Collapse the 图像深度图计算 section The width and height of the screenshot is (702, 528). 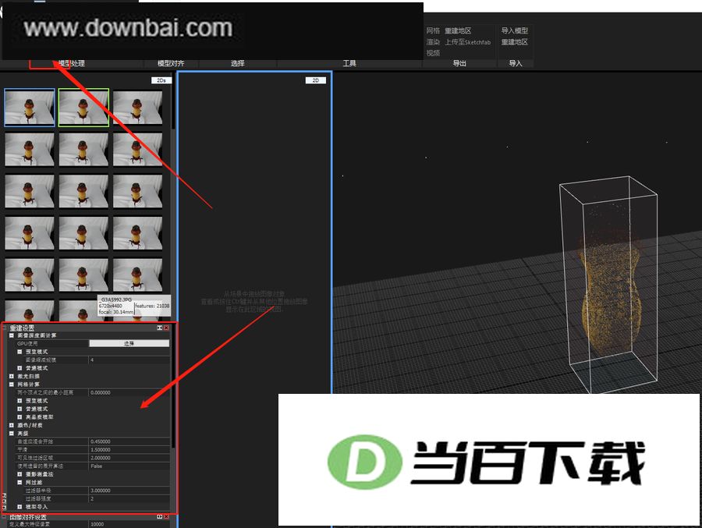pyautogui.click(x=12, y=335)
